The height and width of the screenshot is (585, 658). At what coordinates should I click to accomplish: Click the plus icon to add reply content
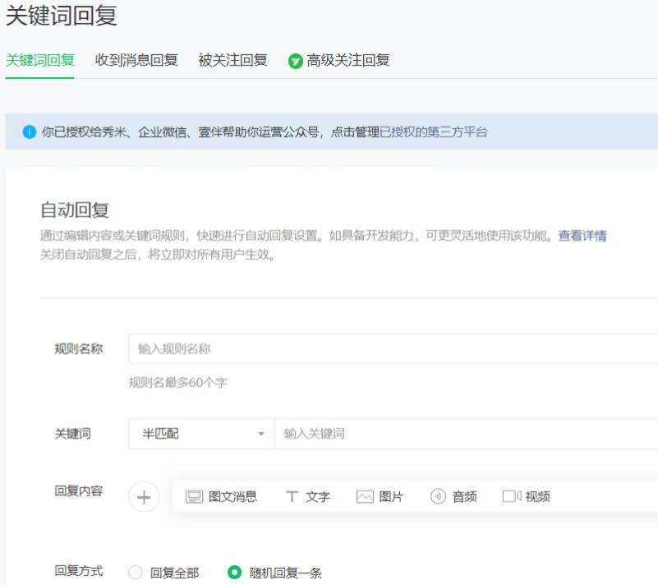[144, 497]
